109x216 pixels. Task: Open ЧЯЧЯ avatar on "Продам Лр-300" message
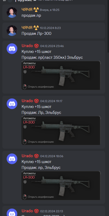tap(12, 31)
